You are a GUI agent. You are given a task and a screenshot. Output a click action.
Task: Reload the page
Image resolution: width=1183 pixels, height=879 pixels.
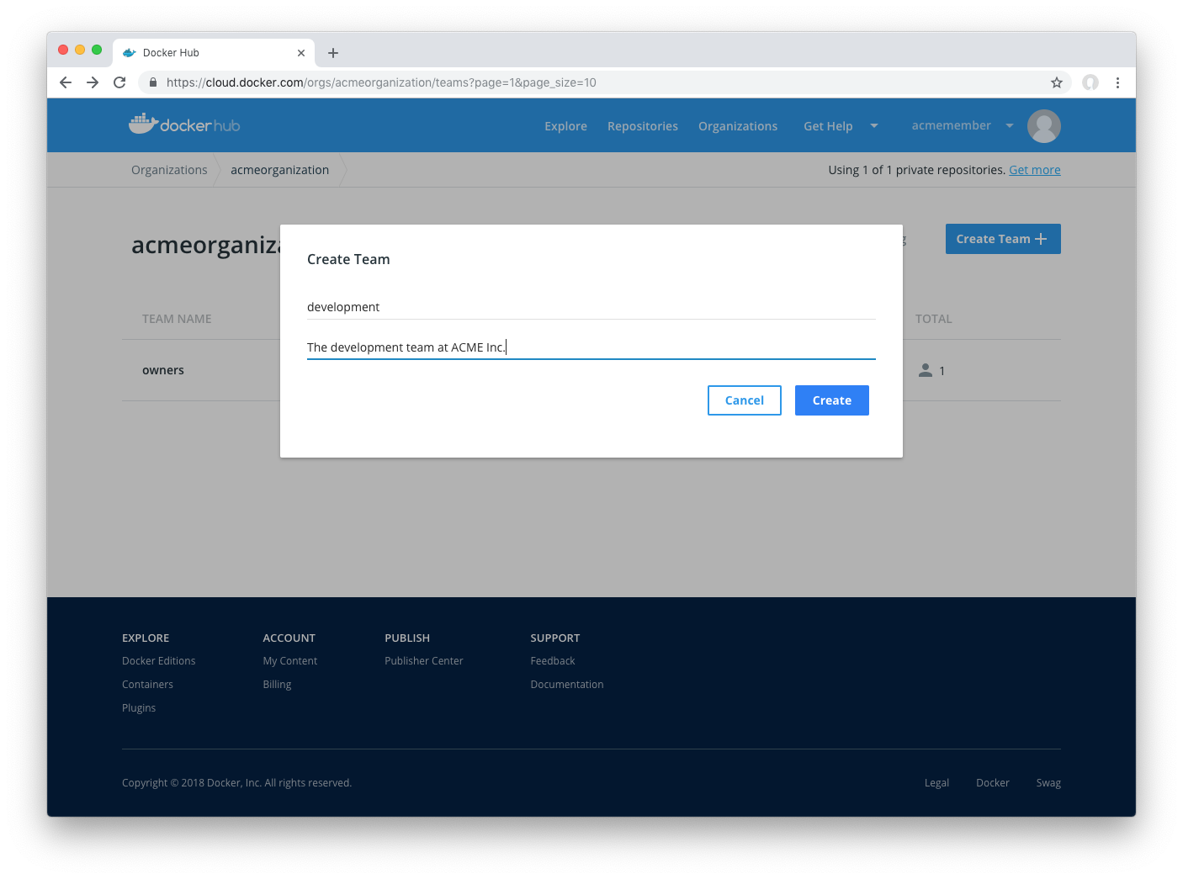[119, 82]
